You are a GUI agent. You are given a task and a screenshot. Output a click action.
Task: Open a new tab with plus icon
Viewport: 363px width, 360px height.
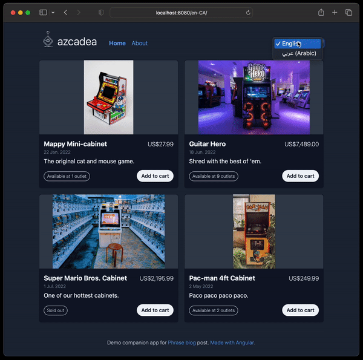tap(335, 13)
